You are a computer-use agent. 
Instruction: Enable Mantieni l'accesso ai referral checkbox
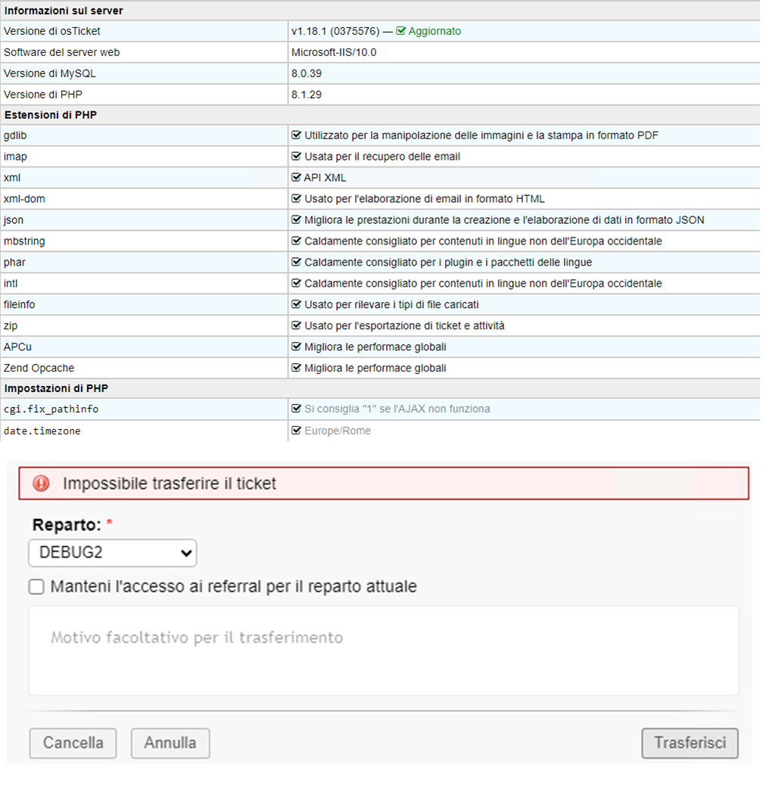click(x=36, y=586)
